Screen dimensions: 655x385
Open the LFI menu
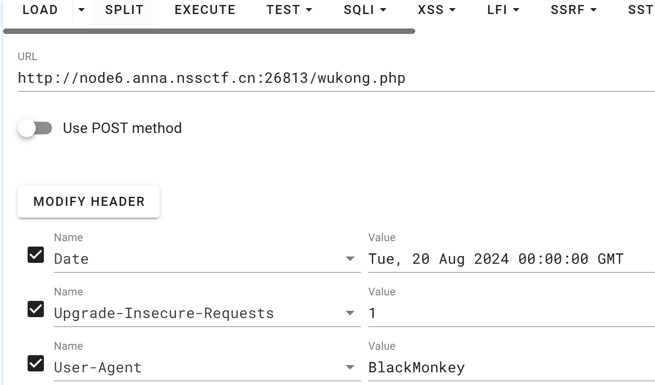pos(503,10)
